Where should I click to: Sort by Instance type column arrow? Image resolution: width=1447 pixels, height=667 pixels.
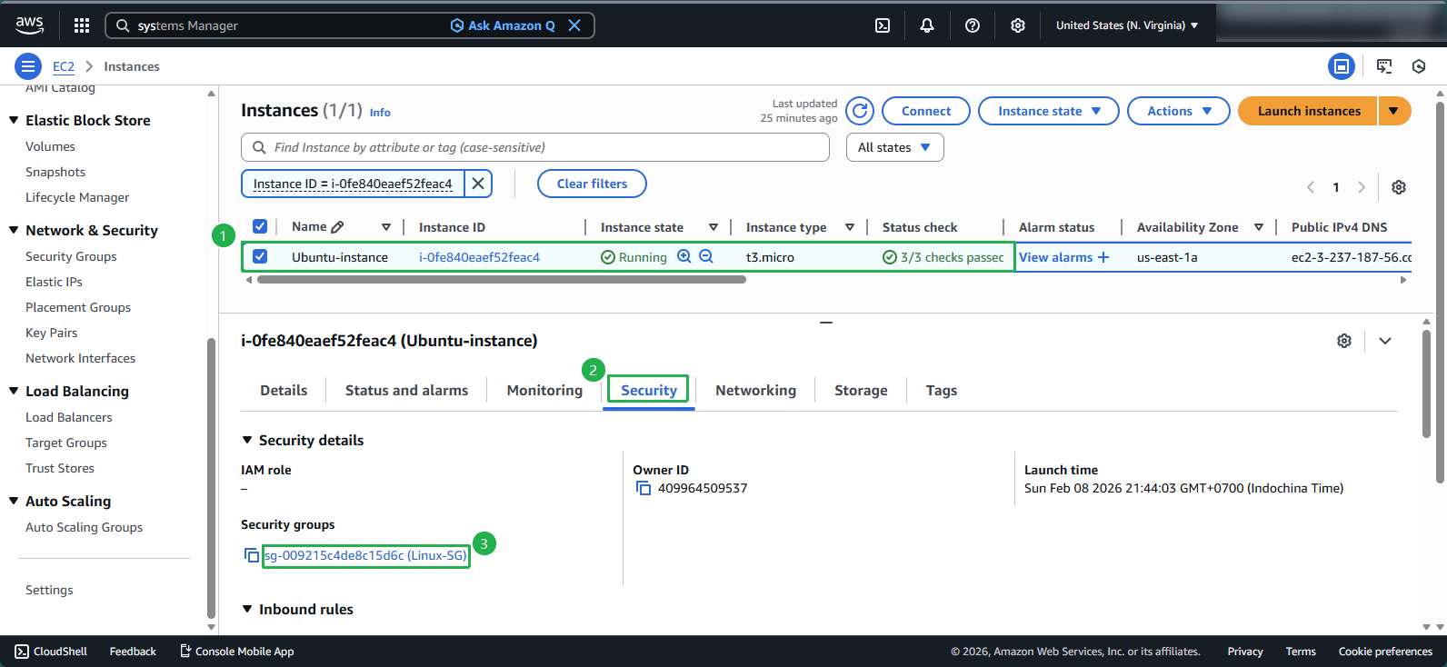coord(850,227)
